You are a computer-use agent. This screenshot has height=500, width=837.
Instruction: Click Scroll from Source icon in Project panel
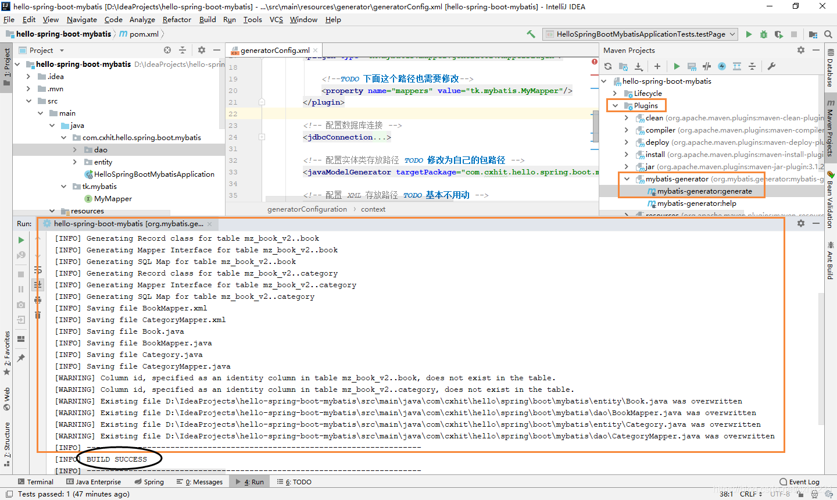tap(167, 50)
